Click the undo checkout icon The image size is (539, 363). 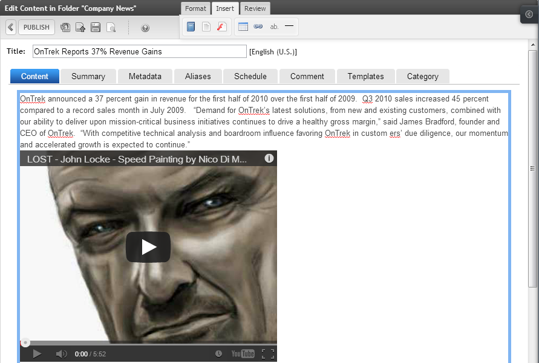pyautogui.click(x=65, y=27)
